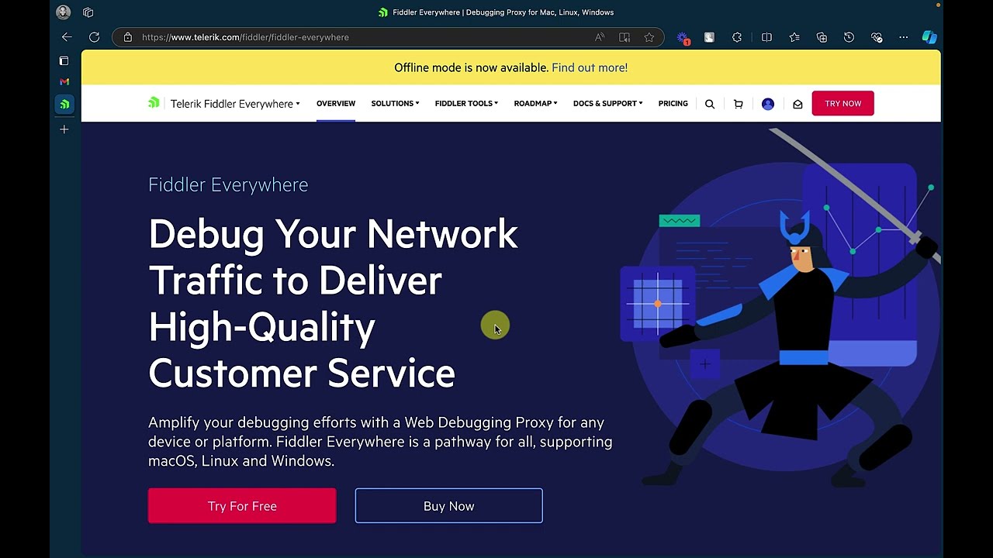Open the shopping cart icon
The height and width of the screenshot is (558, 993).
(738, 104)
